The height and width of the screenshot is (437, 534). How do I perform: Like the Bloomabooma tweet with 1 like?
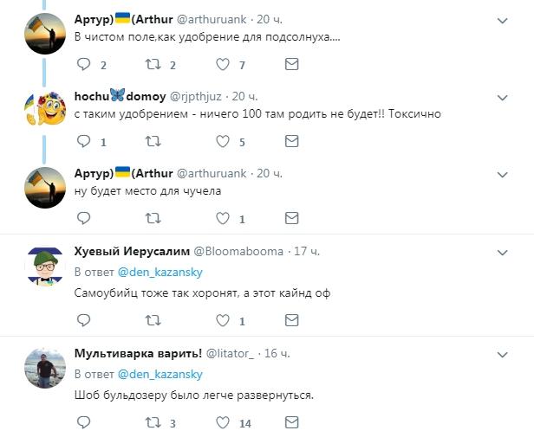pos(223,321)
